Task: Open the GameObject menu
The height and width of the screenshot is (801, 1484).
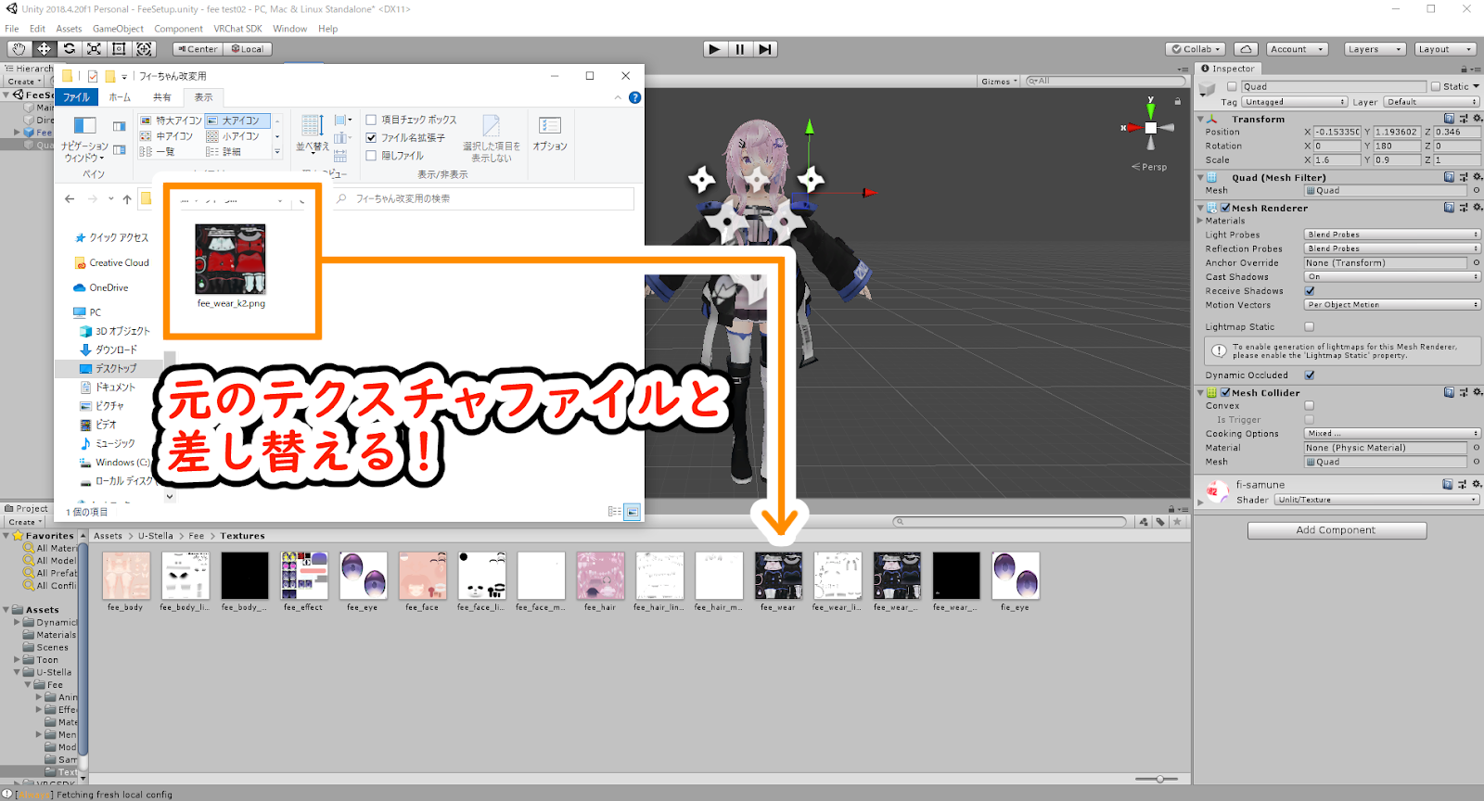Action: 118,29
